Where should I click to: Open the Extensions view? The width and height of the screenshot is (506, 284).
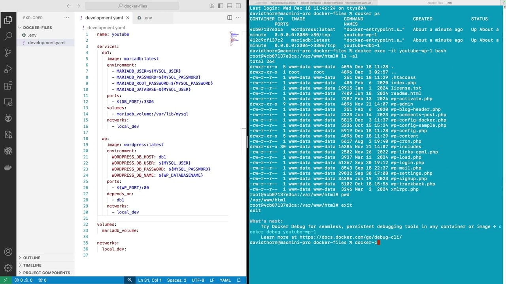click(8, 86)
